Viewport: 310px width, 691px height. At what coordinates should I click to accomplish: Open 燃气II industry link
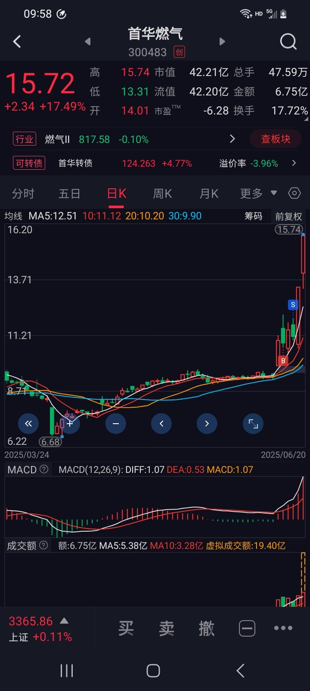tap(57, 139)
